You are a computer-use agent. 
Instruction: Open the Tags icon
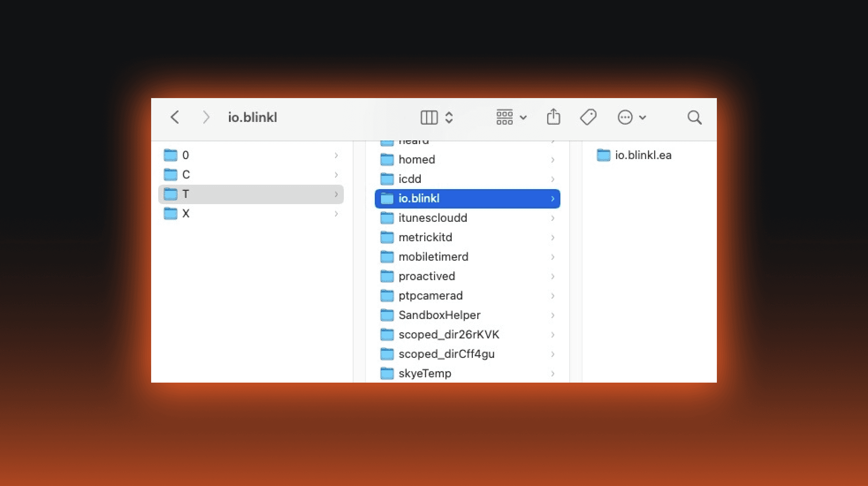pos(588,117)
